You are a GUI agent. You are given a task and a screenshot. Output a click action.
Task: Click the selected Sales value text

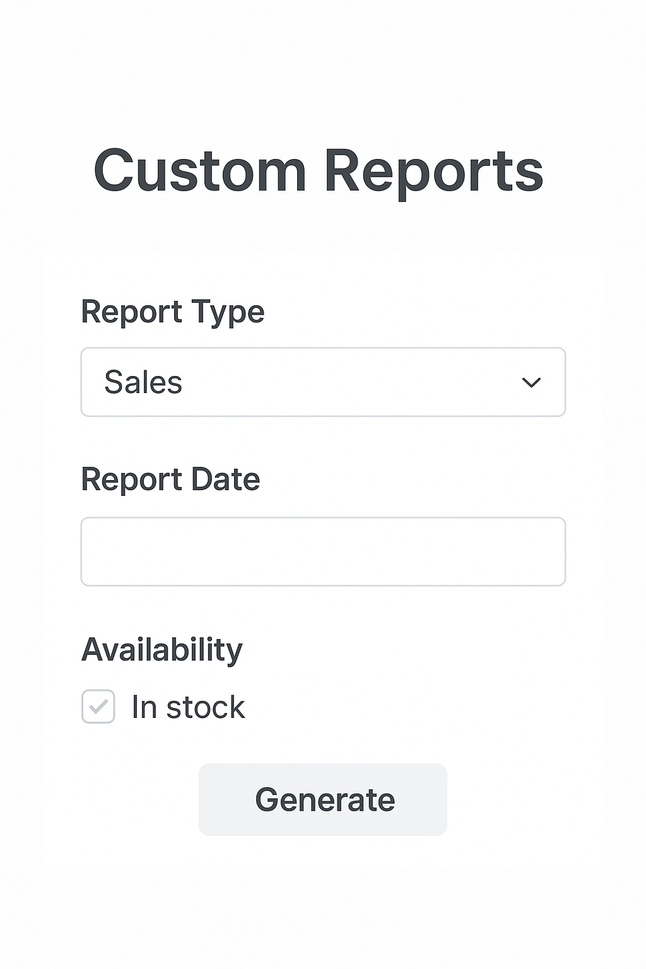click(x=143, y=382)
